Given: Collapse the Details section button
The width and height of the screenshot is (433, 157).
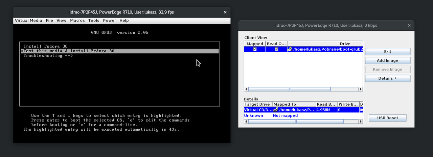Looking at the screenshot, I should [x=388, y=78].
